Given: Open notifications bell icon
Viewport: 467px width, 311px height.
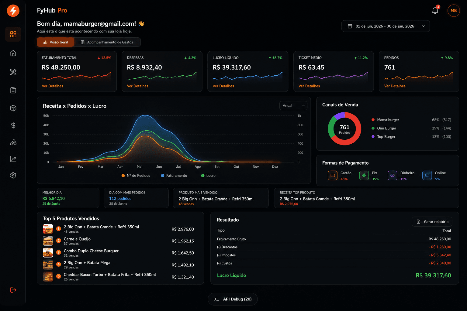Looking at the screenshot, I should (435, 11).
